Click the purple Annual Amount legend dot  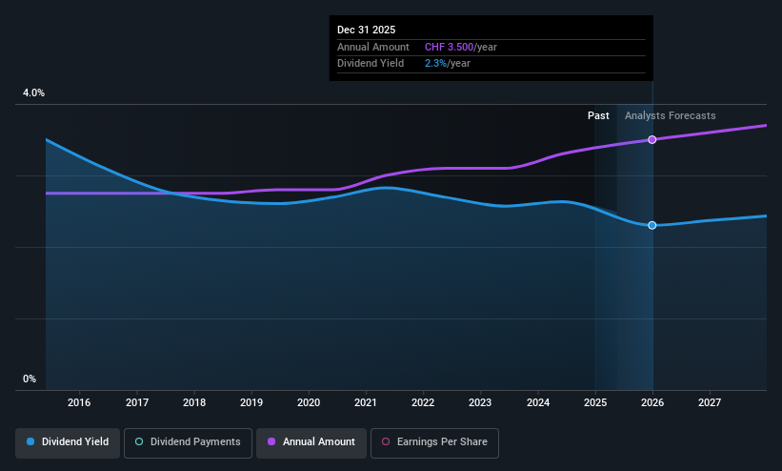click(271, 441)
